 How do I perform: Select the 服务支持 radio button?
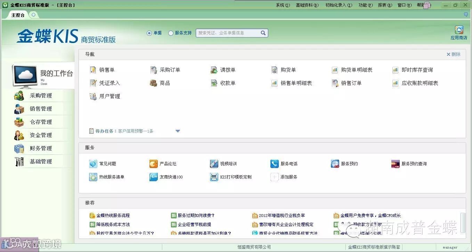pos(171,33)
